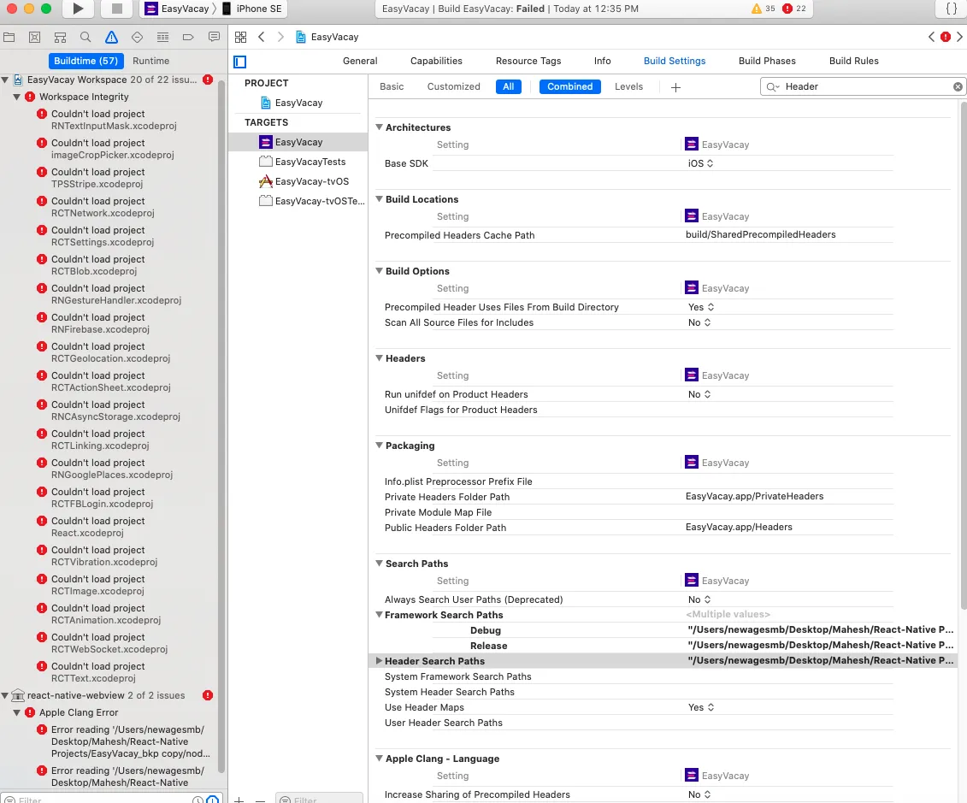
Task: Add a user-defined build setting plus
Action: (x=676, y=87)
